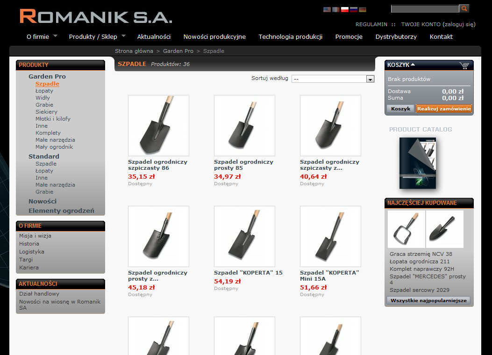492x355 pixels.
Task: Click the orange magnifier search icon
Action: pyautogui.click(x=464, y=8)
